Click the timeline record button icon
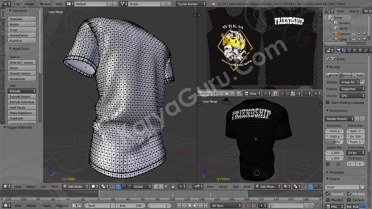 (249, 206)
